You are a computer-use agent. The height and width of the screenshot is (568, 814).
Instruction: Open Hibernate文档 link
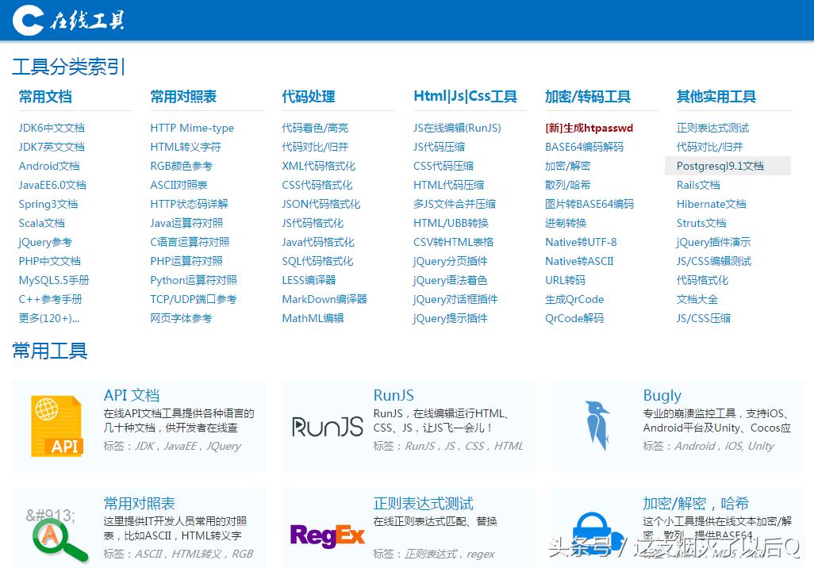tap(711, 204)
